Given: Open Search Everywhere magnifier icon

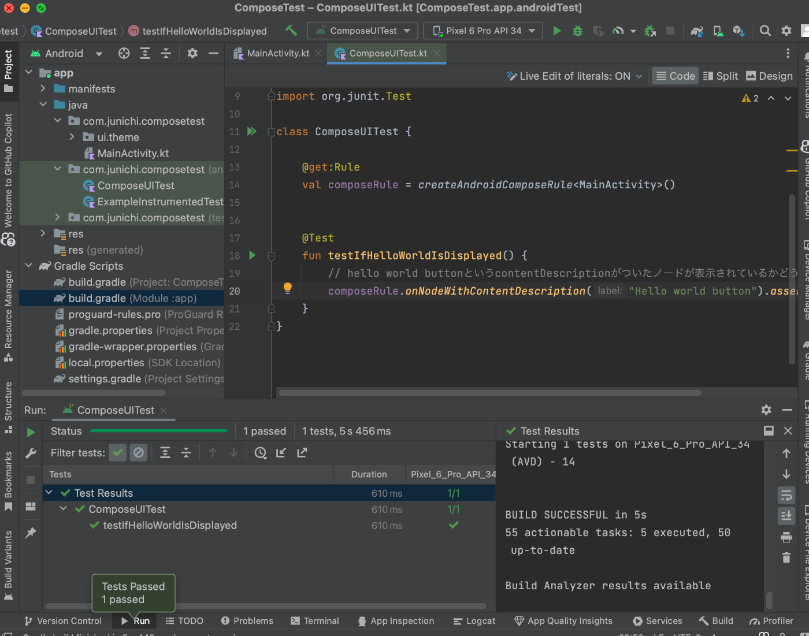Looking at the screenshot, I should [x=765, y=31].
